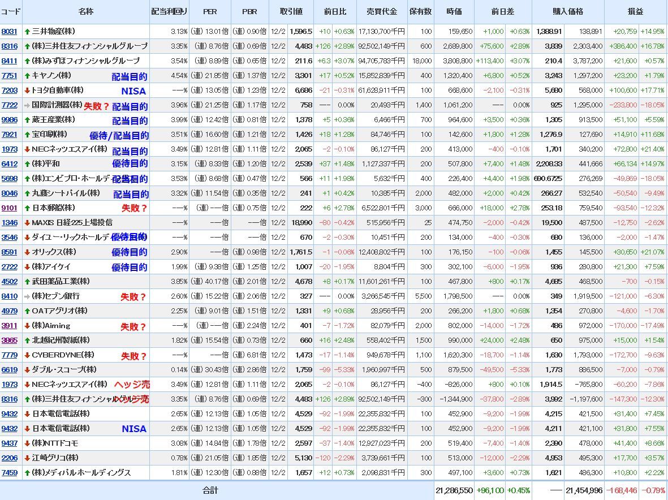Viewport: 668px width, 500px height.
Task: Click the 合計 total row label
Action: tap(210, 490)
